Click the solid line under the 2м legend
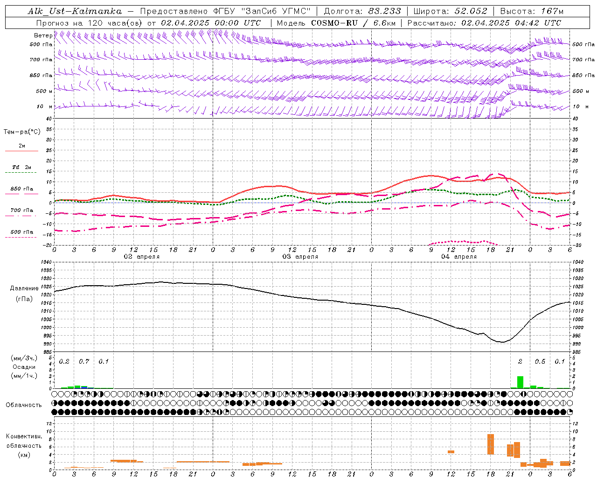The image size is (597, 478). click(21, 151)
